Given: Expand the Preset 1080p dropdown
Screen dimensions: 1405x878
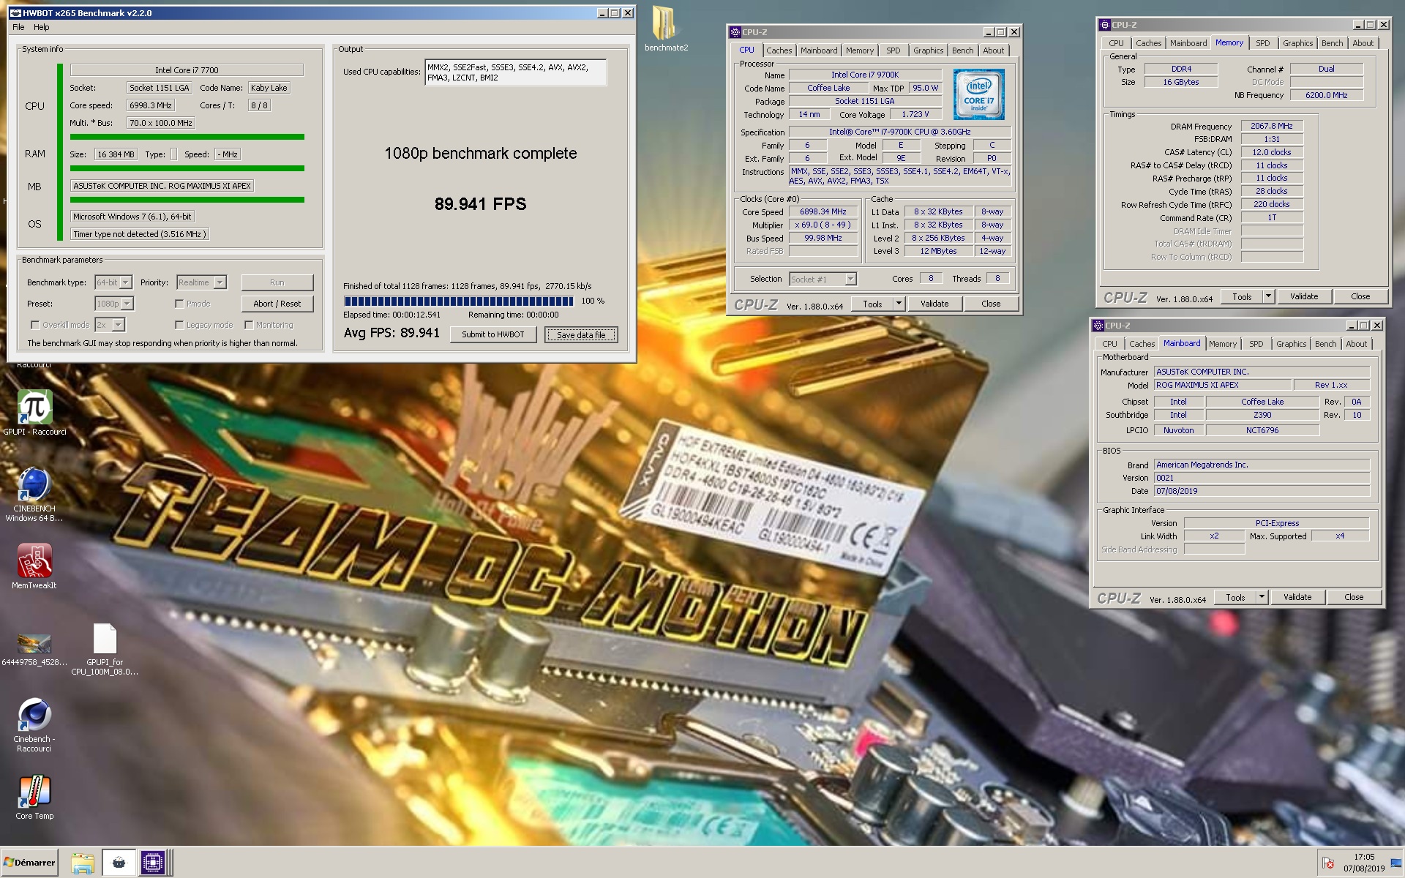Looking at the screenshot, I should [127, 304].
